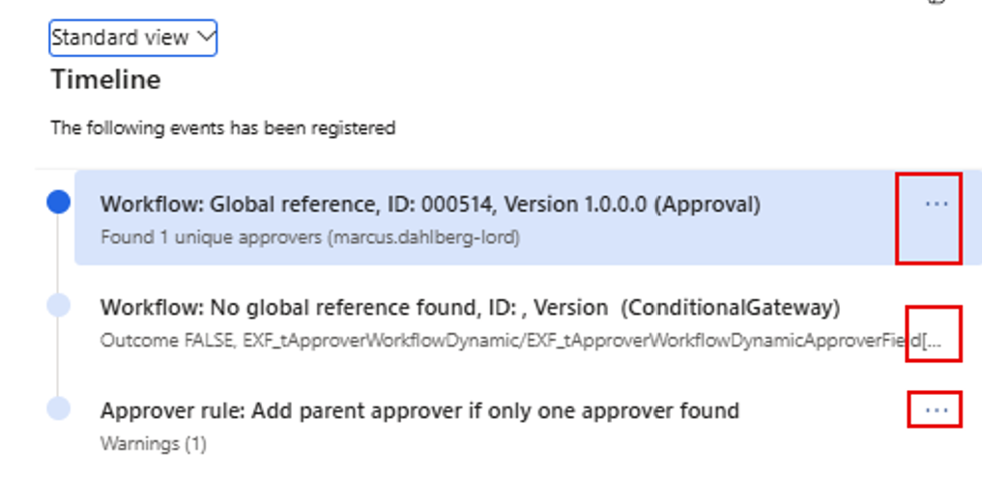Select the ConditionalGateway event's timeline dot
The image size is (982, 501).
point(59,305)
